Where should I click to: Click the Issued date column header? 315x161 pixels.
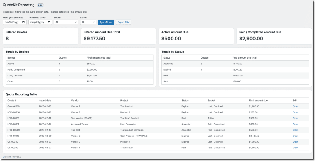coord(45,100)
